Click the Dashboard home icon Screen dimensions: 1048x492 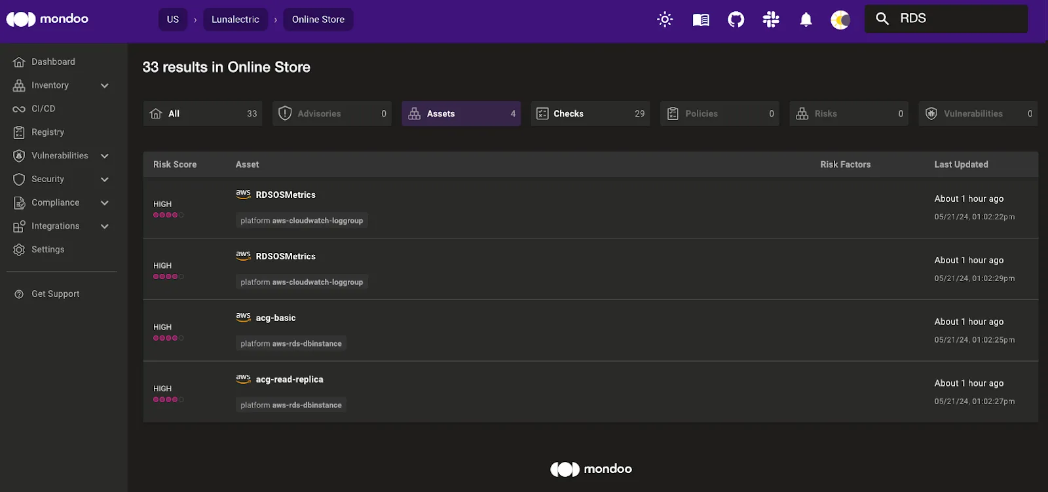[x=19, y=62]
